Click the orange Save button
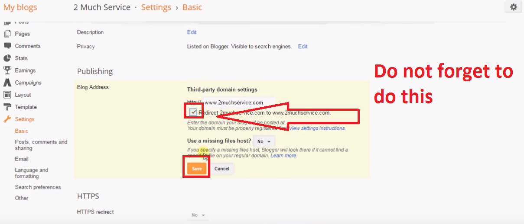This screenshot has height=224, width=524. (x=197, y=169)
